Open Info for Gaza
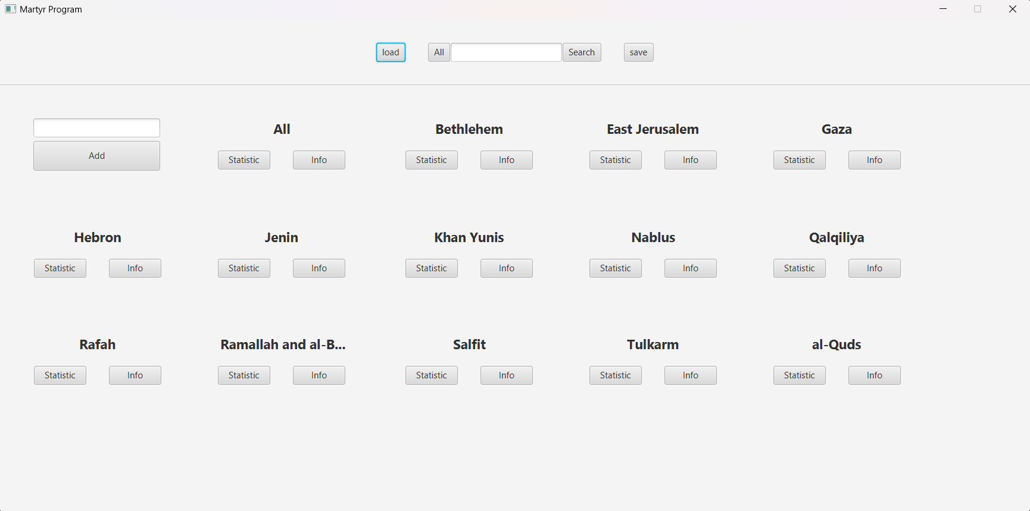The image size is (1030, 511). (875, 160)
